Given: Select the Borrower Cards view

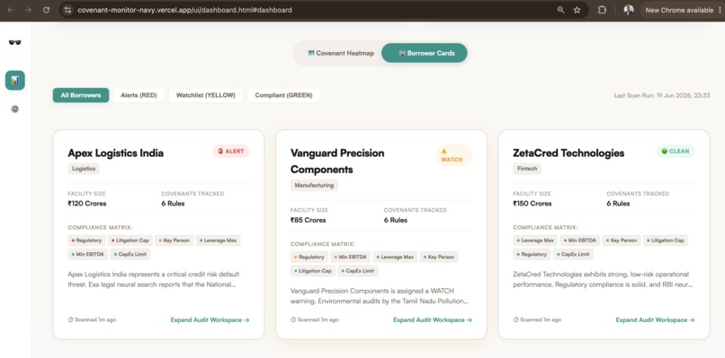Looking at the screenshot, I should [x=425, y=53].
